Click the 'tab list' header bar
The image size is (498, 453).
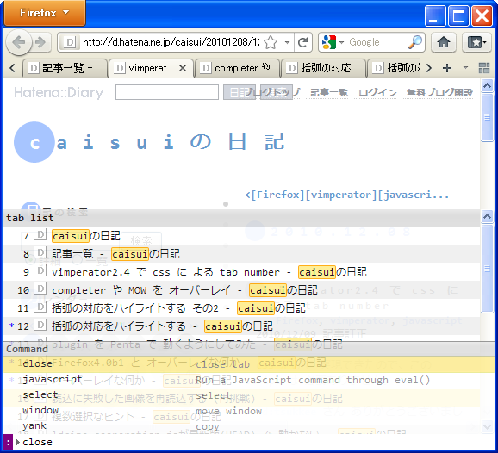coord(242,218)
